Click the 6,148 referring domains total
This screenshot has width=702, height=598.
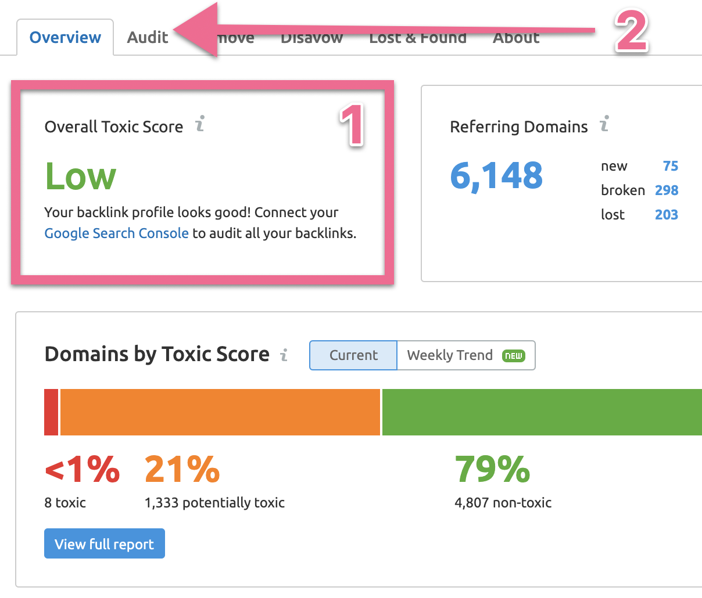[496, 176]
